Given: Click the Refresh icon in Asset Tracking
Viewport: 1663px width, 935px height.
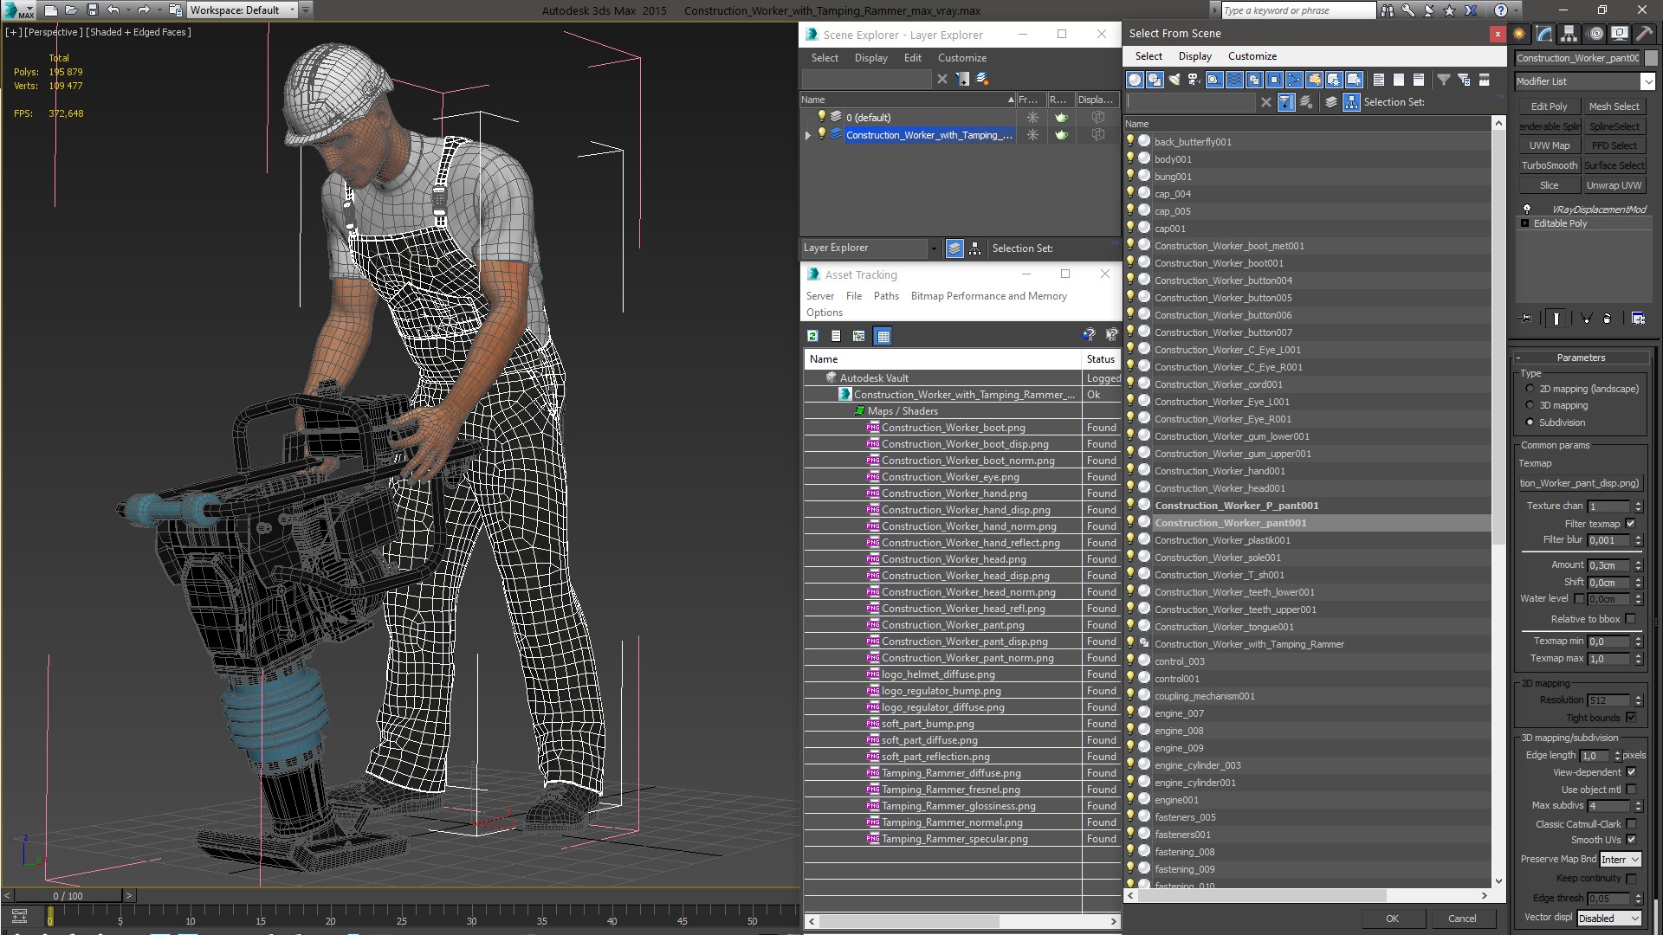Looking at the screenshot, I should [x=812, y=336].
